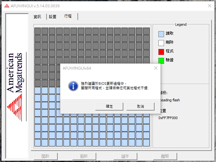216x162 pixels.
Task: Click the white 刪除 legend swatch
Action: [x=161, y=43]
